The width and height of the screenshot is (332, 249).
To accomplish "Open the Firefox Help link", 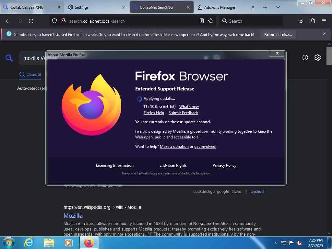I will (x=154, y=113).
